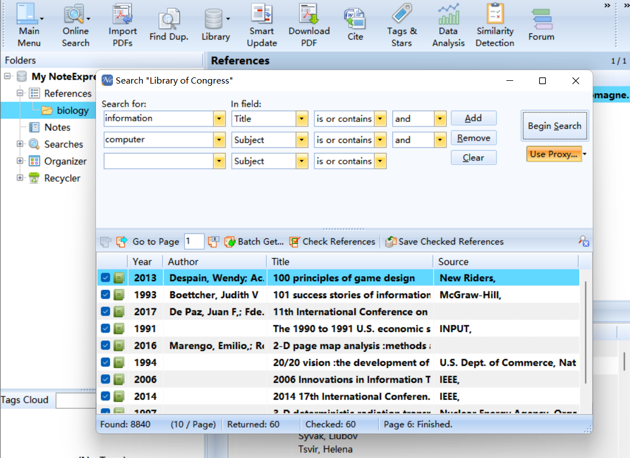Uncheck the 2013 Despain, Wendy reference

tap(105, 278)
